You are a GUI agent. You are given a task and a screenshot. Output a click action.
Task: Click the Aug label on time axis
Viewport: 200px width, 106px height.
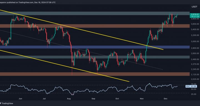69,99
